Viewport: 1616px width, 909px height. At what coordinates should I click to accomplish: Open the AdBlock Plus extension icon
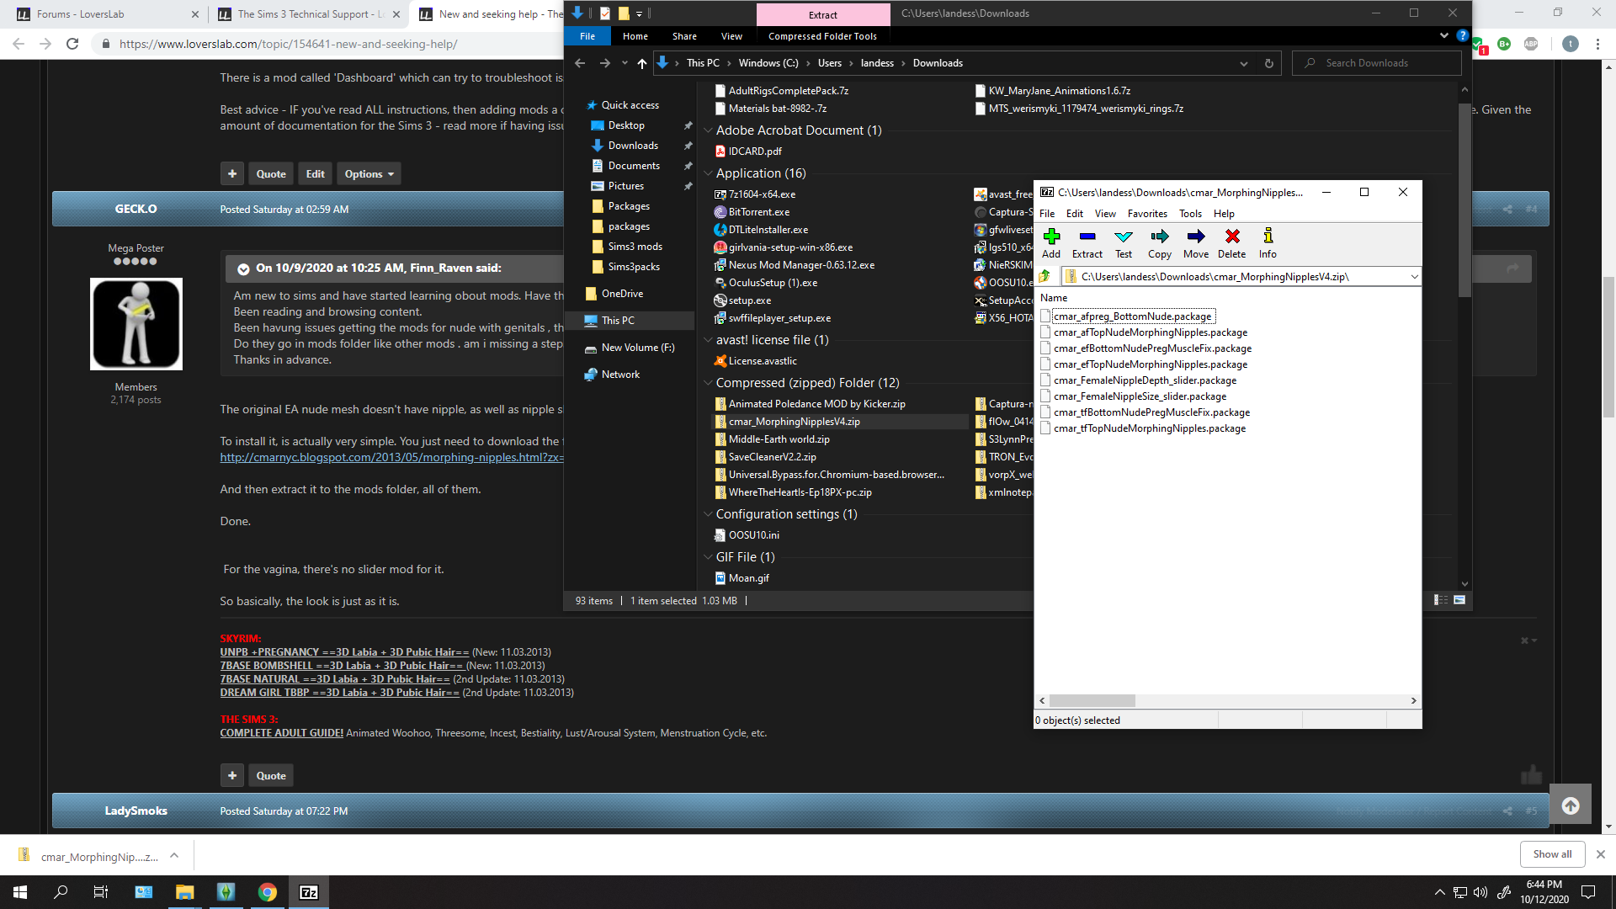[x=1531, y=44]
